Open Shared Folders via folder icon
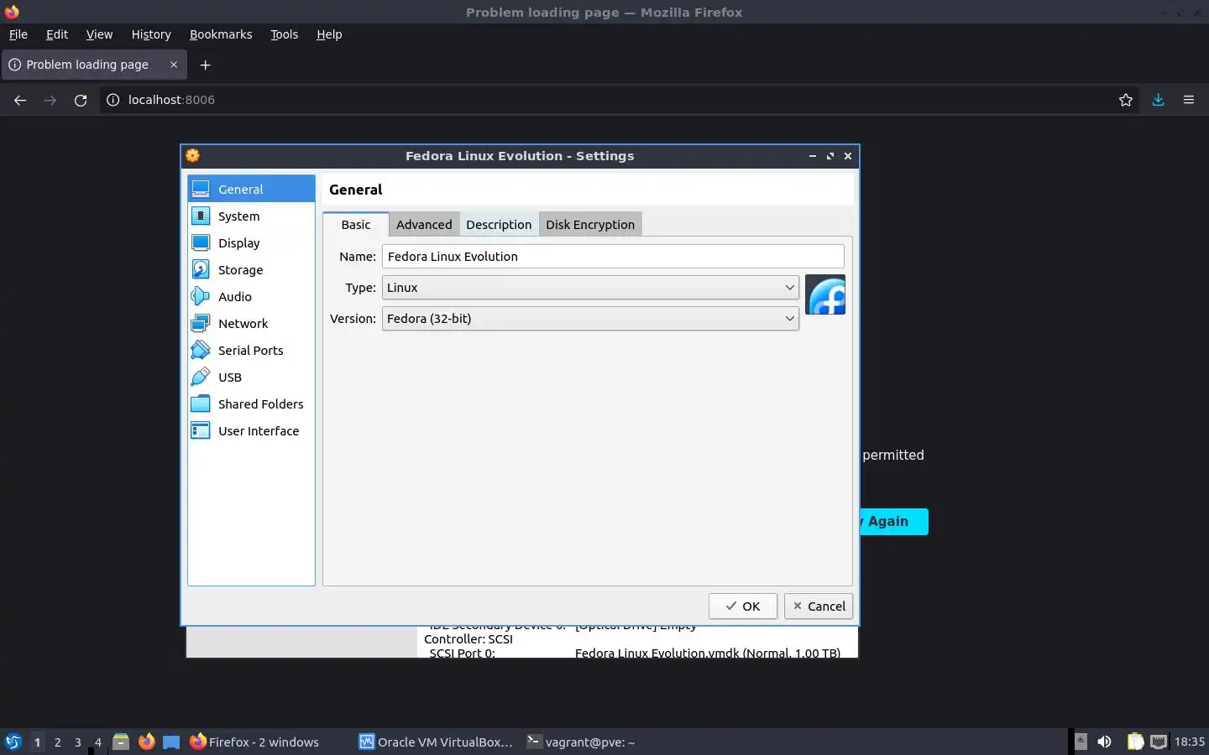This screenshot has height=755, width=1209. pos(201,404)
